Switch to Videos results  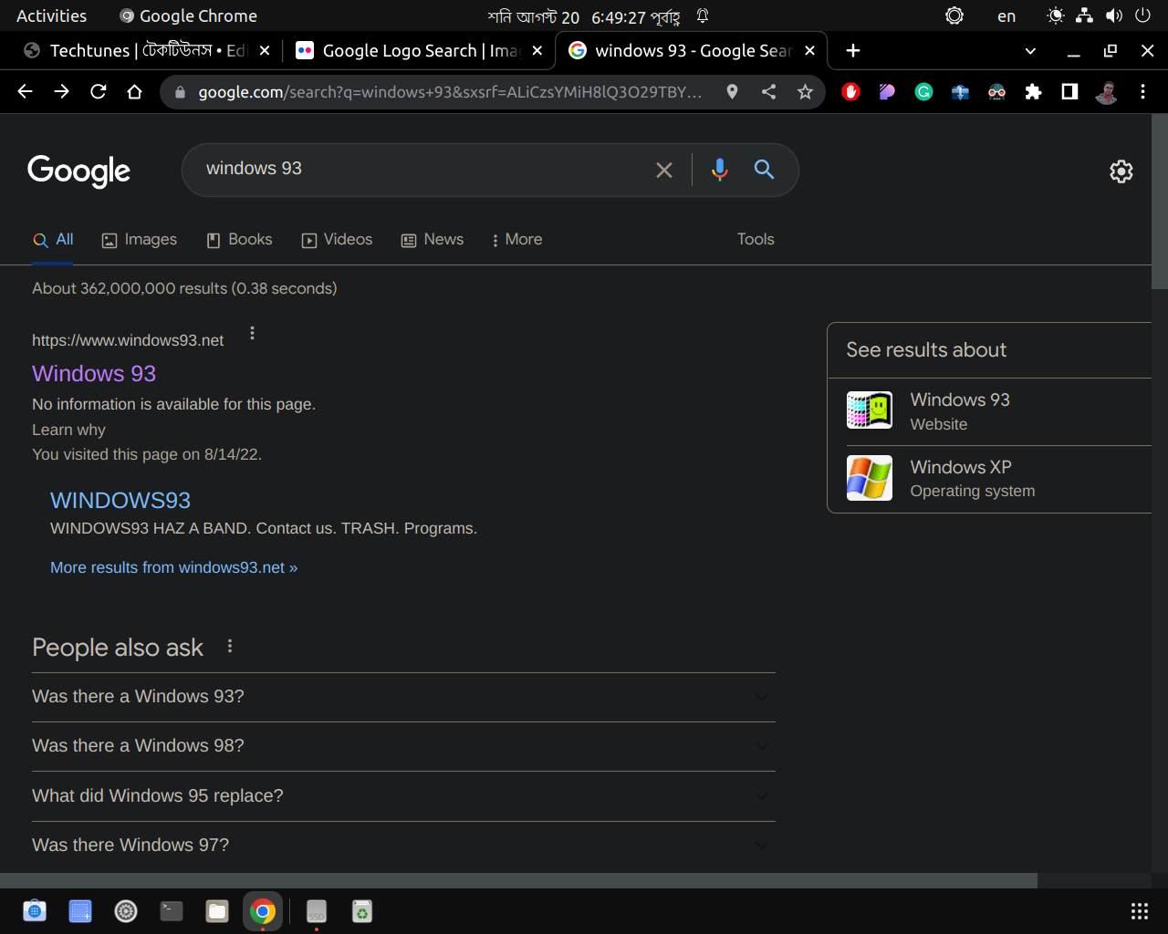tap(337, 240)
